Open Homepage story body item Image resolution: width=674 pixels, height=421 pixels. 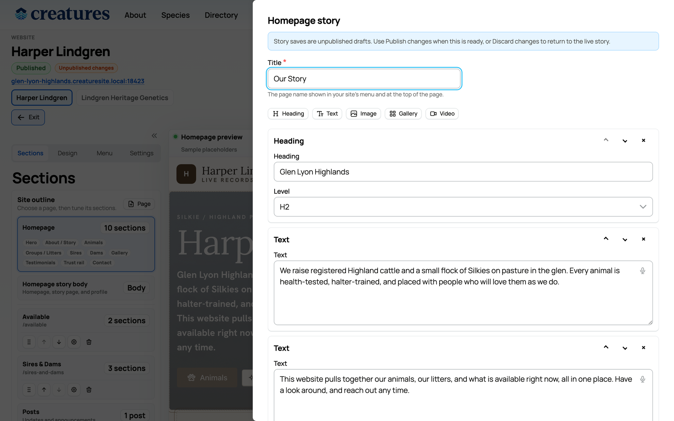pyautogui.click(x=86, y=288)
